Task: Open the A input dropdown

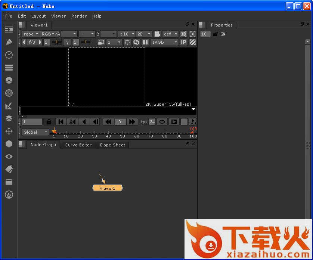Action: tap(69, 34)
